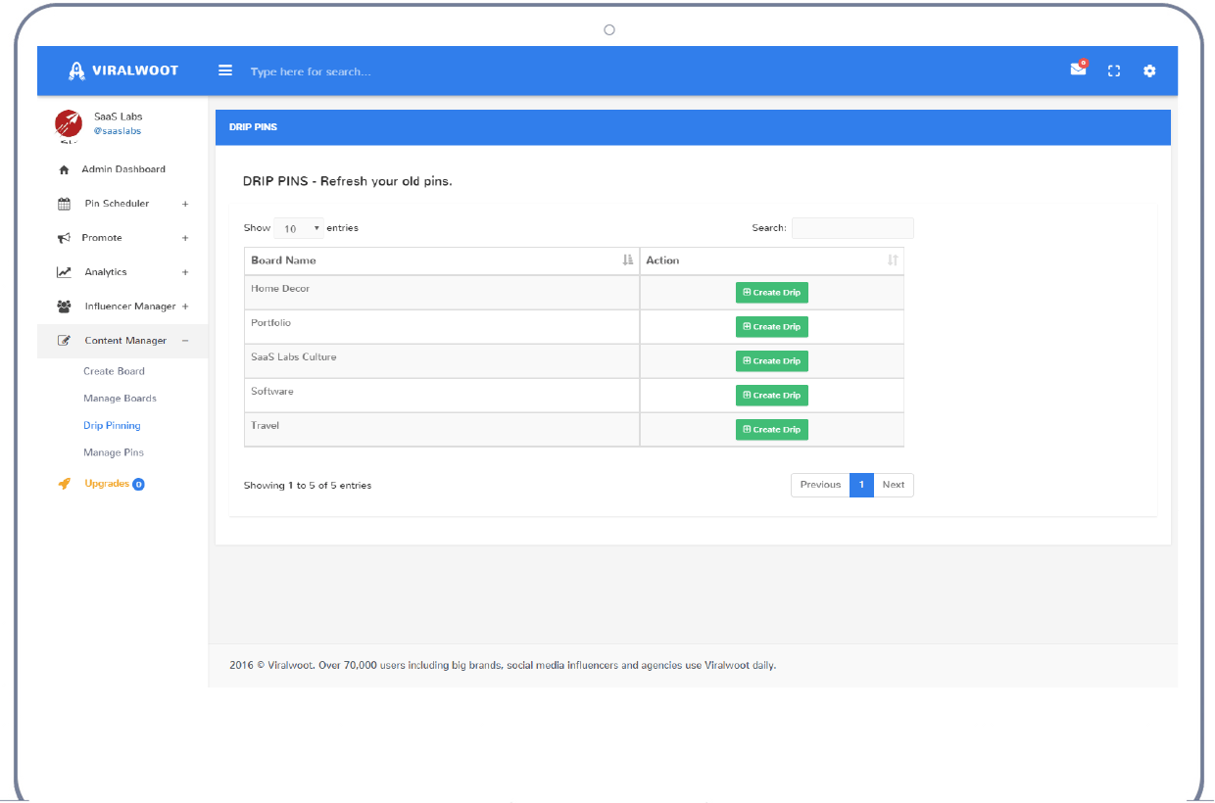Open the mail notifications icon

coord(1078,70)
